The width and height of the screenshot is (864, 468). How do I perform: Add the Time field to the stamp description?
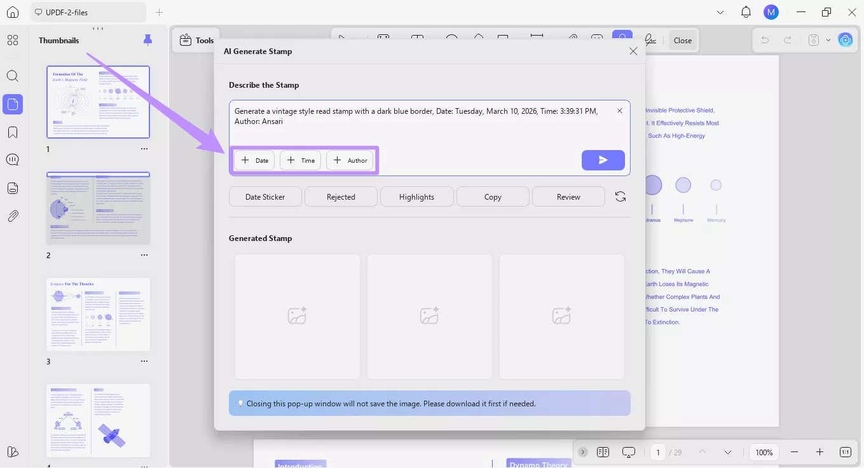pos(299,160)
